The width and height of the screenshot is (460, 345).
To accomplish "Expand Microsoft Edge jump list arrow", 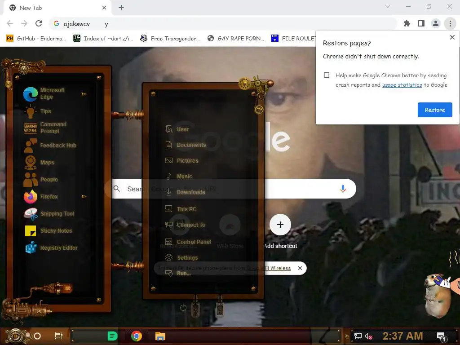I will (x=84, y=94).
